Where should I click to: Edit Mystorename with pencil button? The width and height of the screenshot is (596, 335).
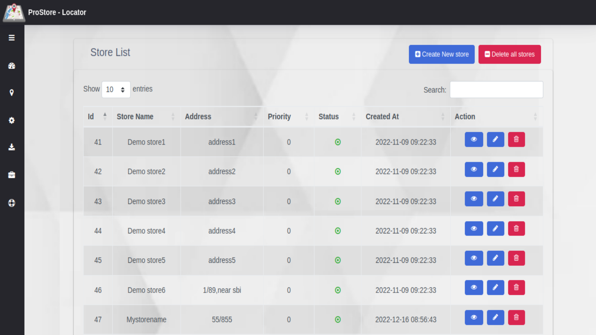tap(495, 318)
